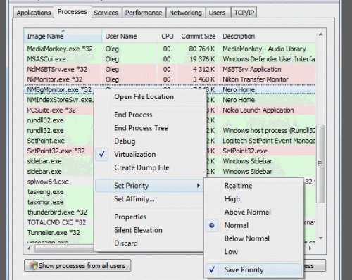Click the vertical scrollbar thumb
The height and width of the screenshot is (280, 352).
(x=320, y=164)
